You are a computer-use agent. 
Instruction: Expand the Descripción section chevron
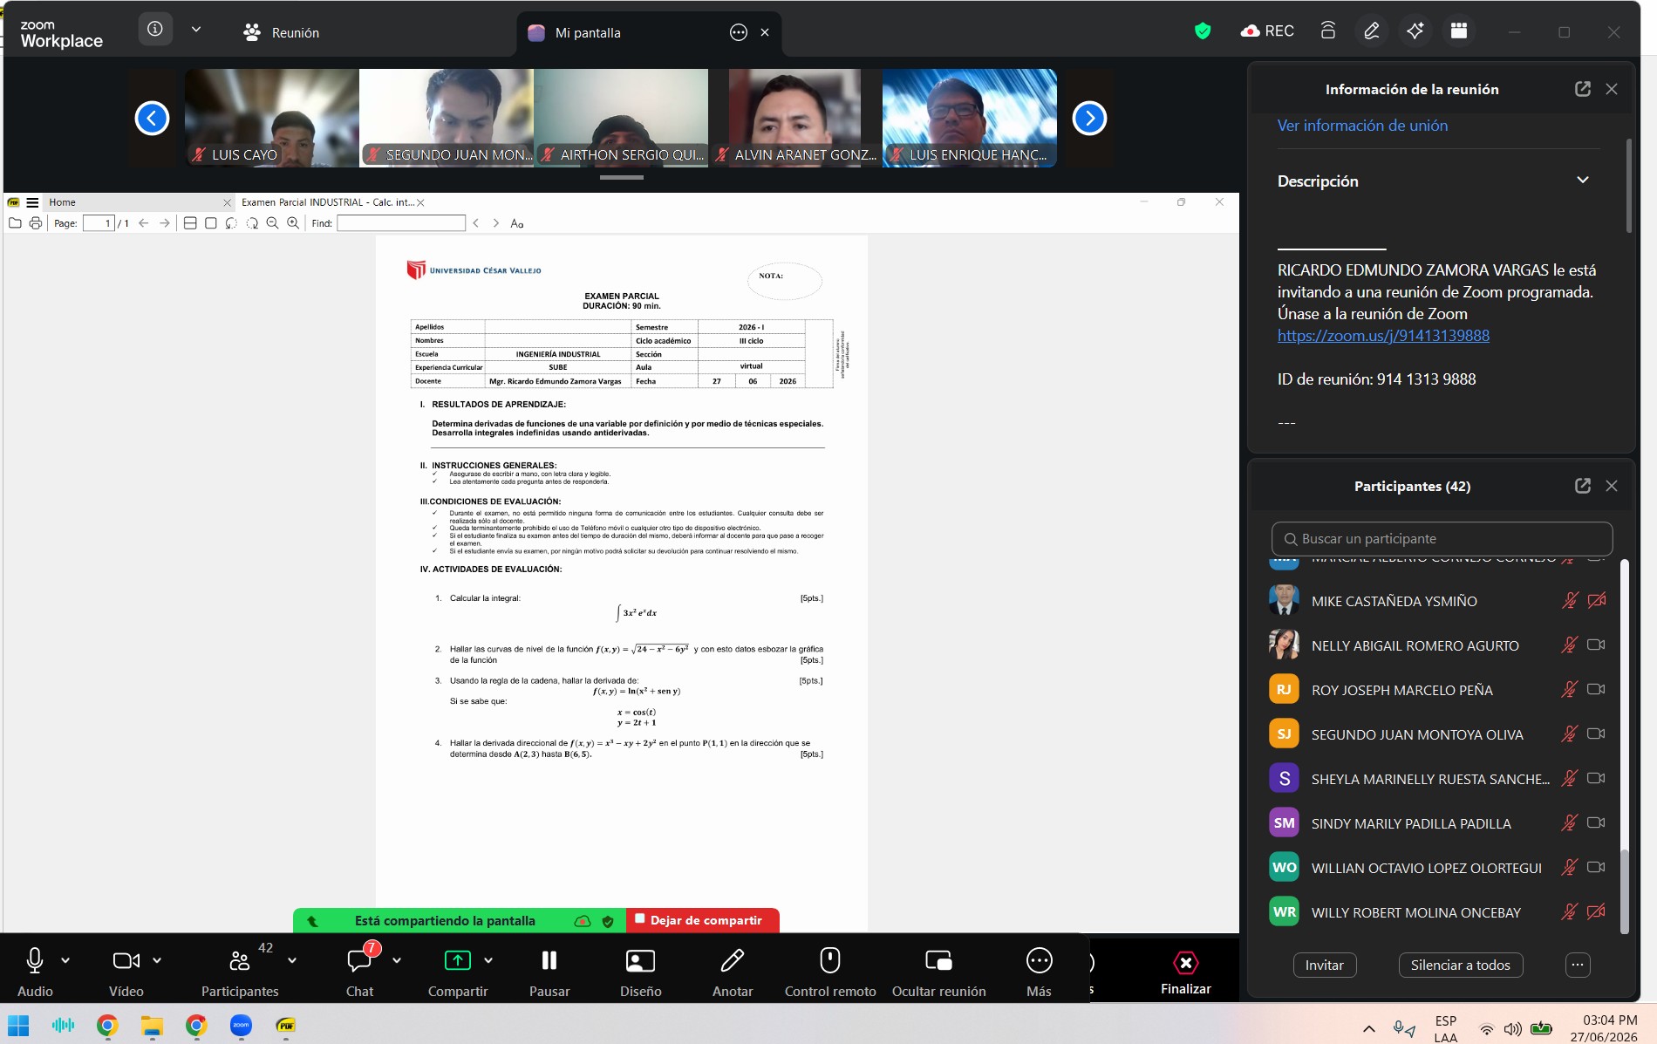click(1583, 181)
